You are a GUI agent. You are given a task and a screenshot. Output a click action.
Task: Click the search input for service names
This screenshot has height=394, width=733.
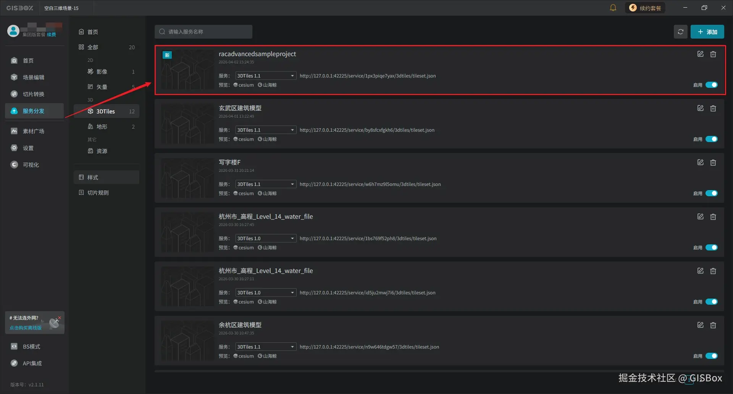(203, 32)
